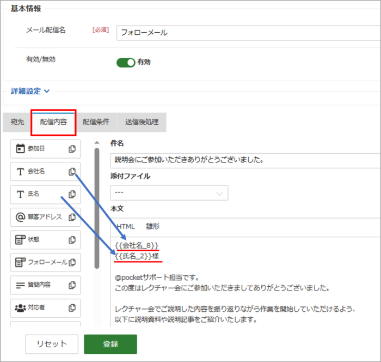The width and height of the screenshot is (381, 362).
Task: Copy the 顧客アドレス field placeholder
Action: point(72,217)
